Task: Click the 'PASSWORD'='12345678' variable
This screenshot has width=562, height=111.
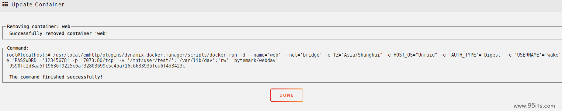Action: point(41,61)
